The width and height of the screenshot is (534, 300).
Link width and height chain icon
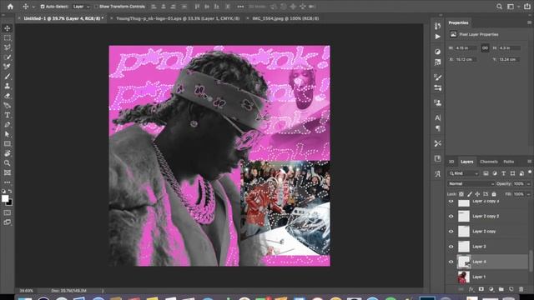485,48
